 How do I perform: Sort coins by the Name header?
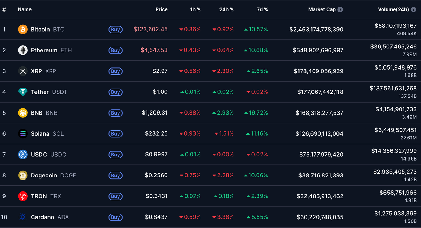[x=25, y=9]
